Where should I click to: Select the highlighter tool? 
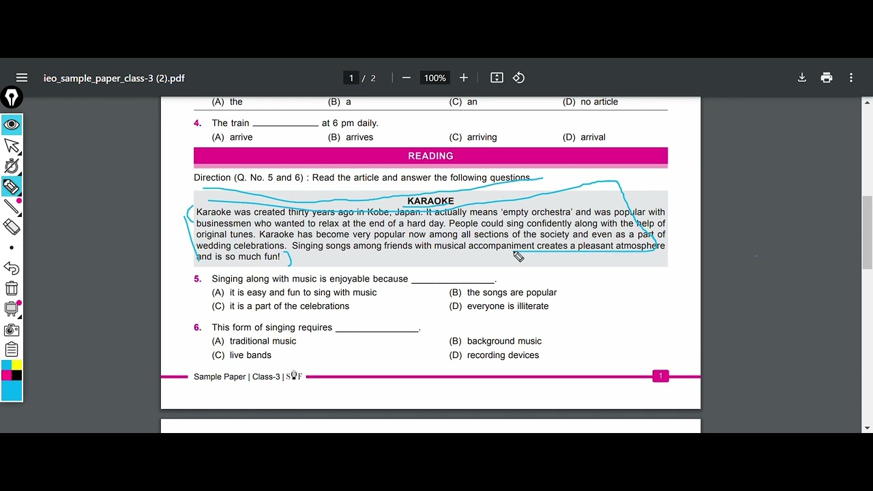tap(12, 186)
